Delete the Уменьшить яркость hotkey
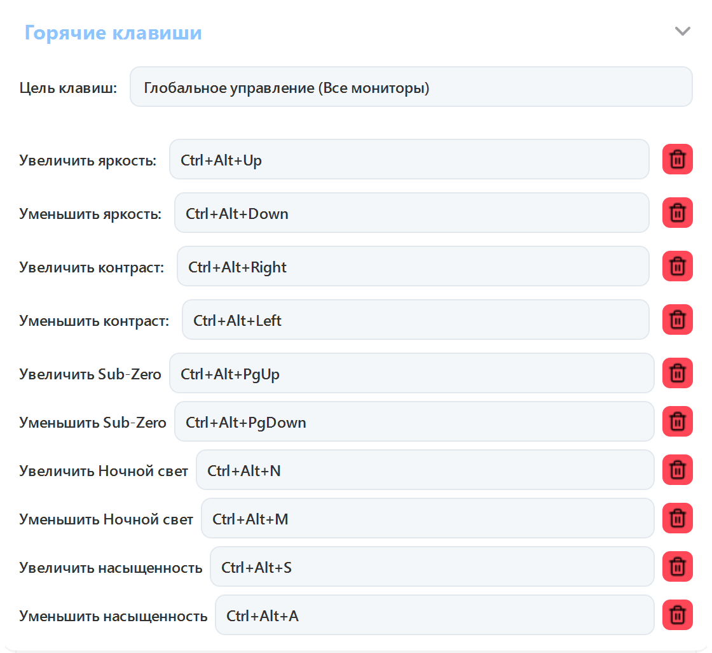 [677, 213]
